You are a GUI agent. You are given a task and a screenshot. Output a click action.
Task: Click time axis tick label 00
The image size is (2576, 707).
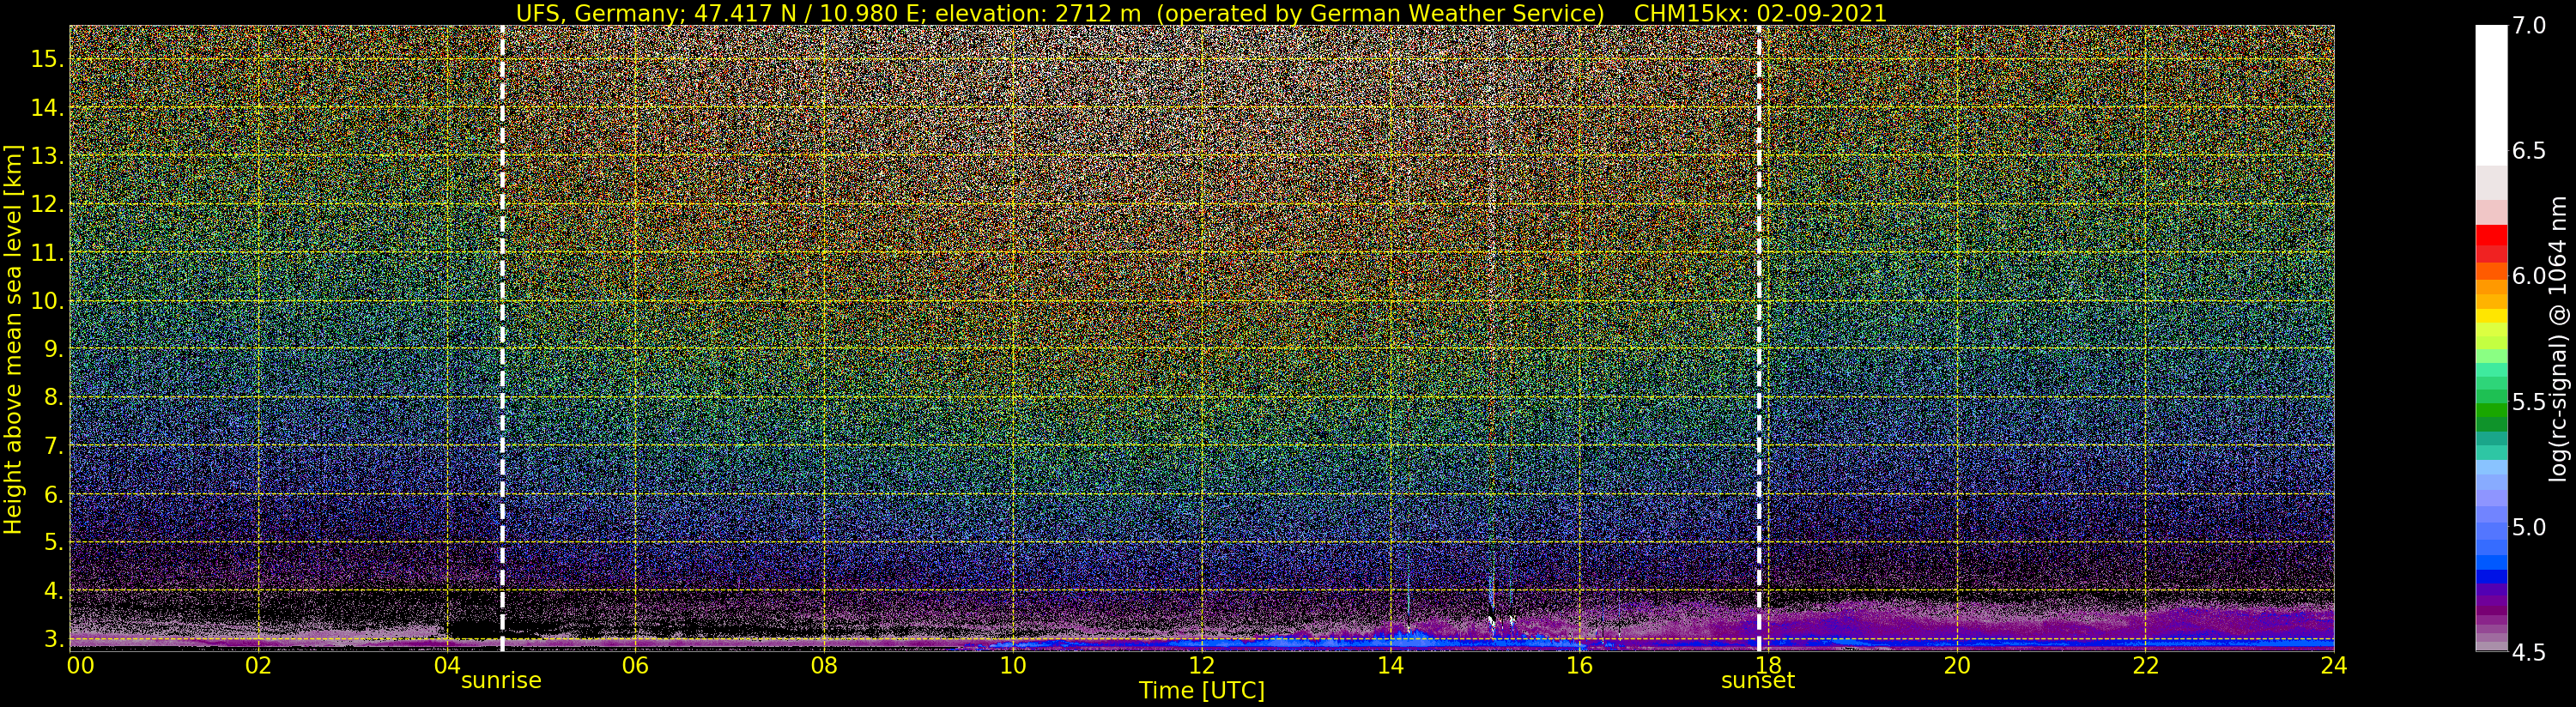point(80,665)
